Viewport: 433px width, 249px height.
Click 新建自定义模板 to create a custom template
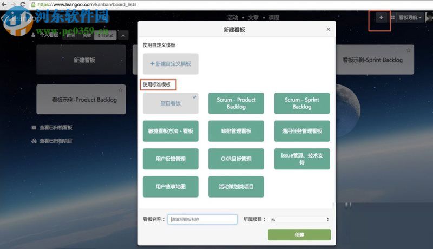click(x=170, y=64)
